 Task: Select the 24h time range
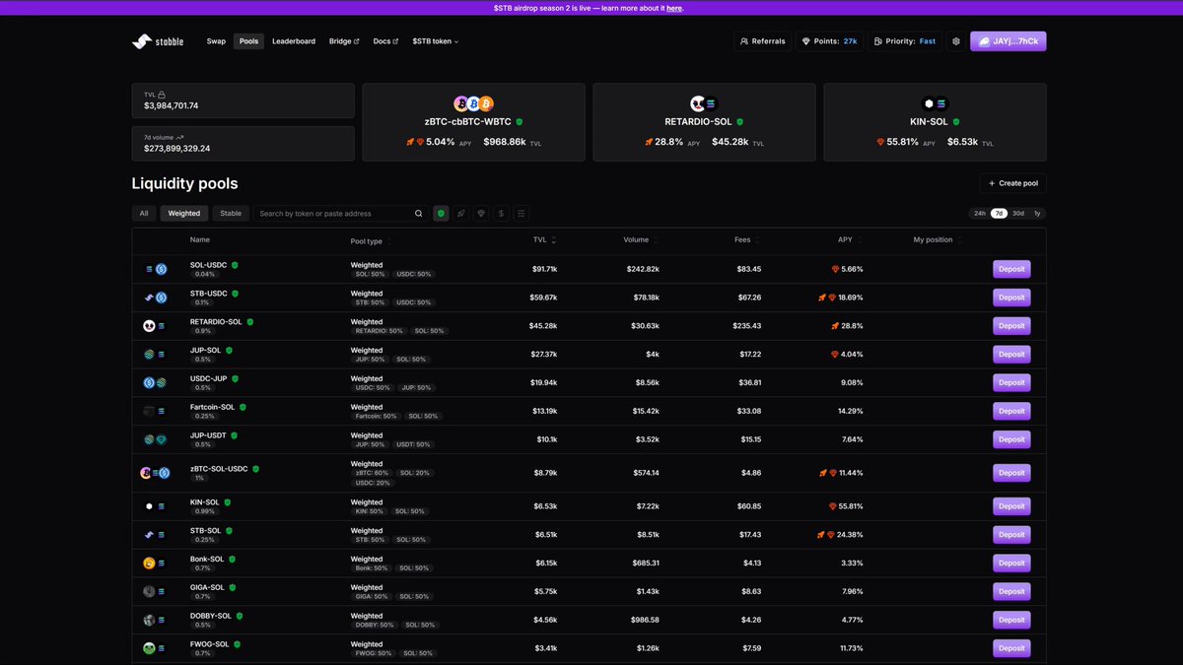[x=980, y=213]
